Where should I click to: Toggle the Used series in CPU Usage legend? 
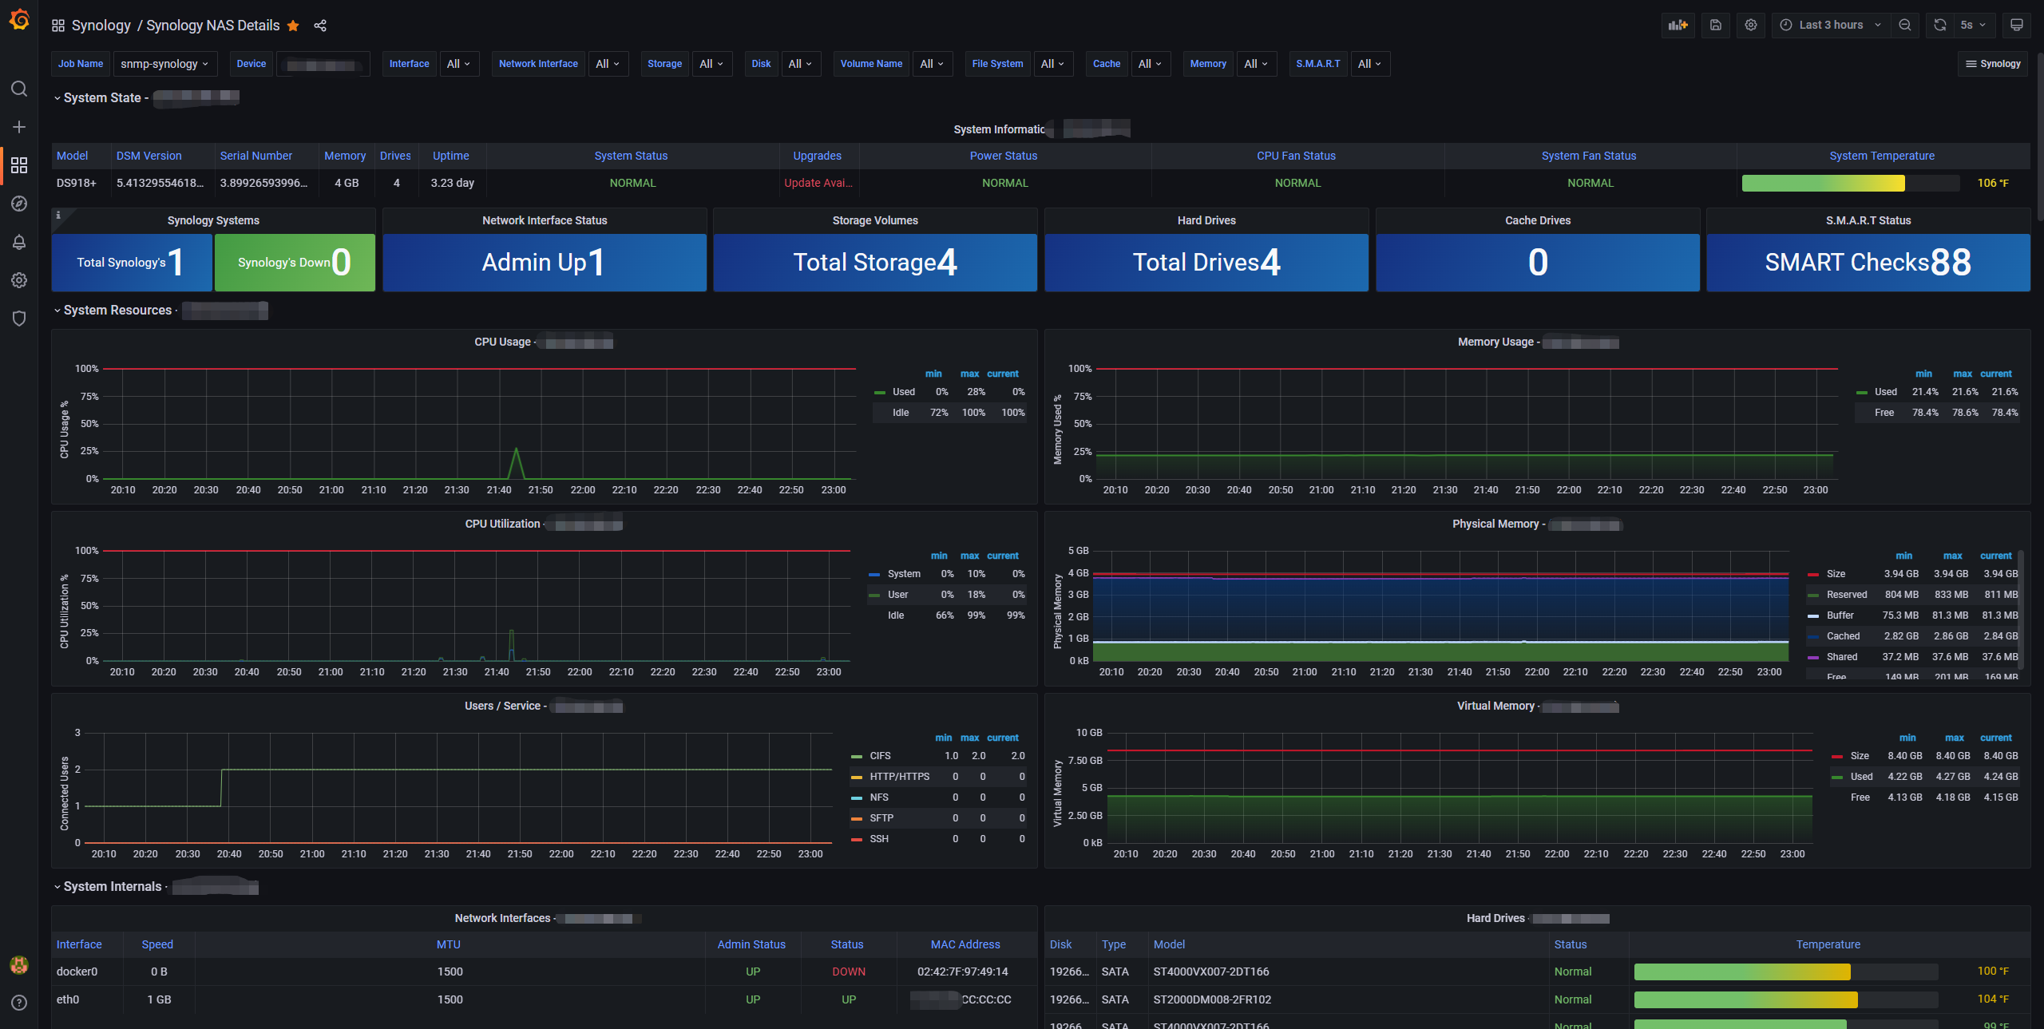pos(904,392)
